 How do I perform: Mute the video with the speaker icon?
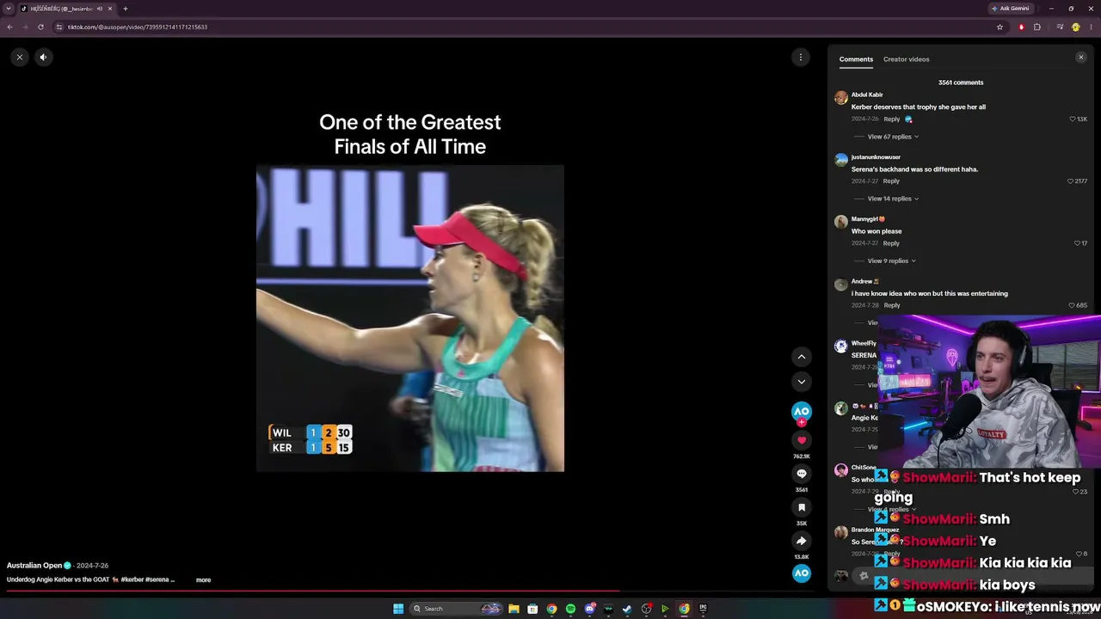pyautogui.click(x=43, y=58)
